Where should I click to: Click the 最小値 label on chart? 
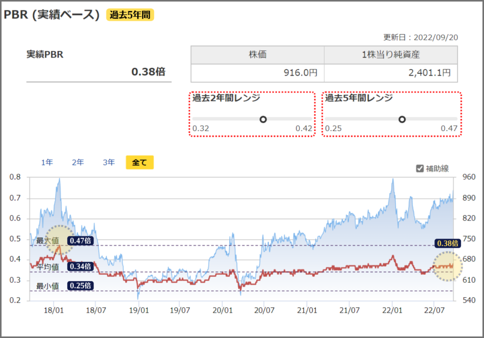[x=48, y=286]
